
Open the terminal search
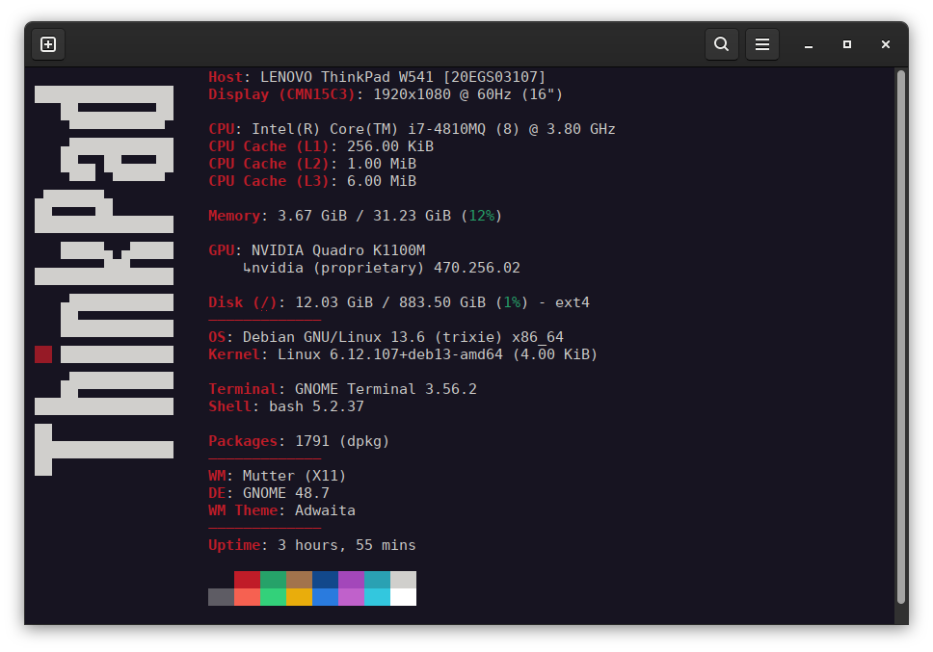721,44
